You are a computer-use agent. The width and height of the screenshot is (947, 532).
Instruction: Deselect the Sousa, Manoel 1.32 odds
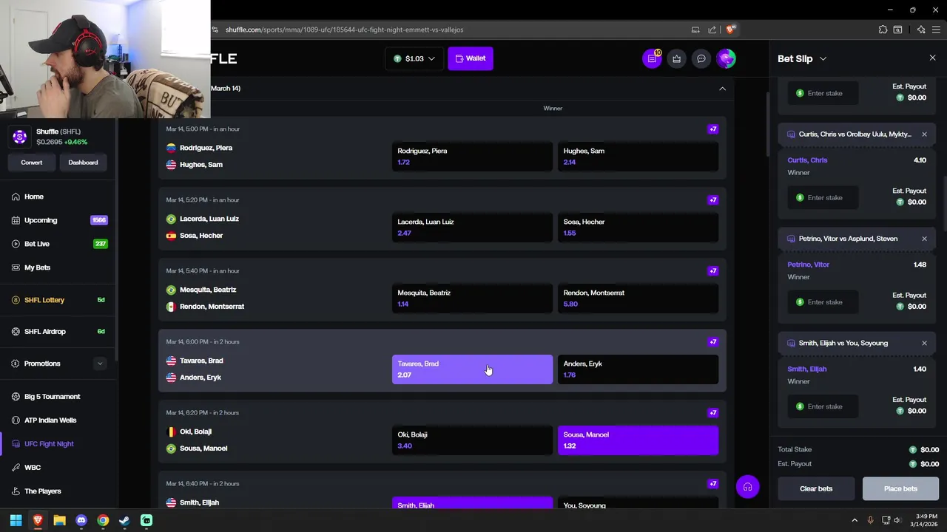pyautogui.click(x=638, y=440)
